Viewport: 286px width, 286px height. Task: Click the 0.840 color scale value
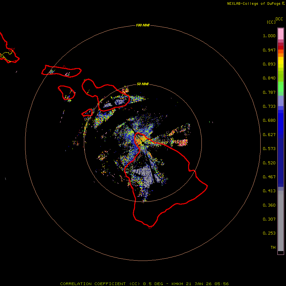(x=269, y=78)
